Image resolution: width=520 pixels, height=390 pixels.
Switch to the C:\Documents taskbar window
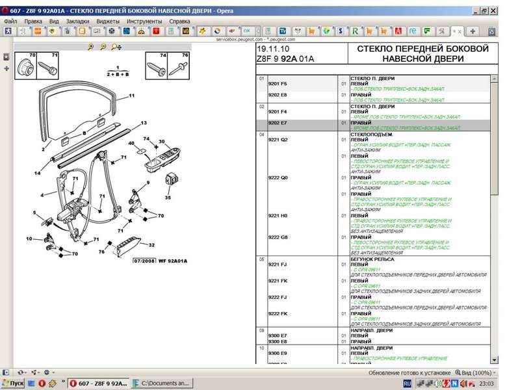[162, 383]
